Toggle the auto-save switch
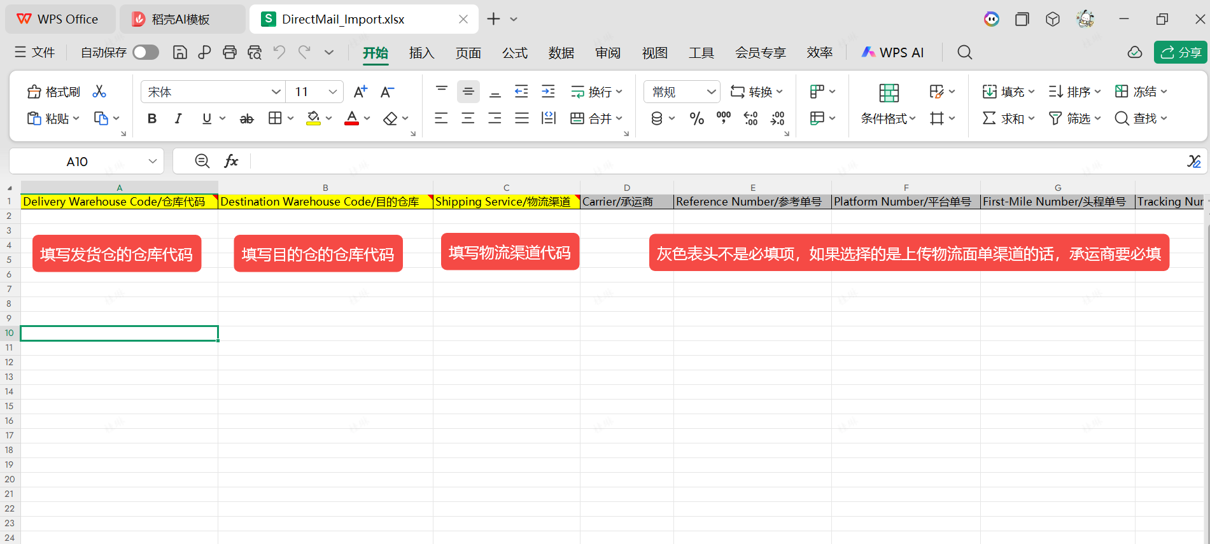The height and width of the screenshot is (544, 1210). (146, 52)
